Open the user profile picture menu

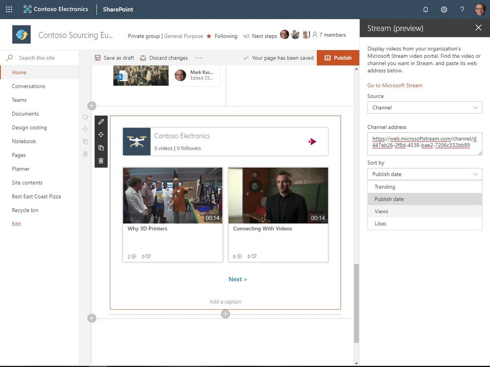coord(480,9)
